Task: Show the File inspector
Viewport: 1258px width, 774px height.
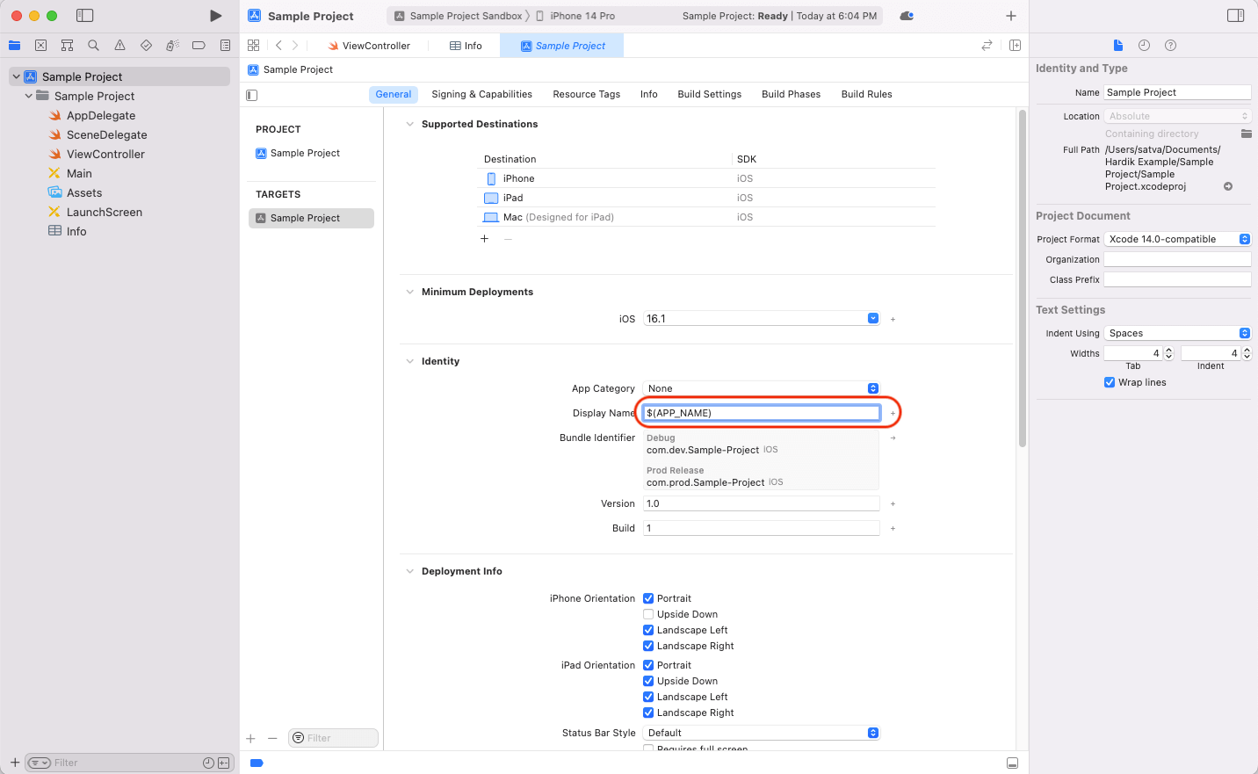Action: pos(1117,46)
